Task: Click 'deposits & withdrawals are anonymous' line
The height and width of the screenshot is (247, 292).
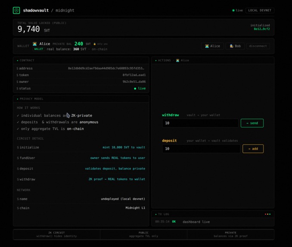Action: click(x=58, y=122)
